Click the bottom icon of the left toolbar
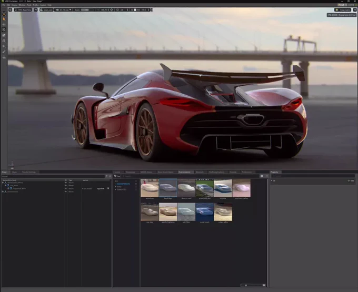The width and height of the screenshot is (358, 292). pyautogui.click(x=4, y=57)
